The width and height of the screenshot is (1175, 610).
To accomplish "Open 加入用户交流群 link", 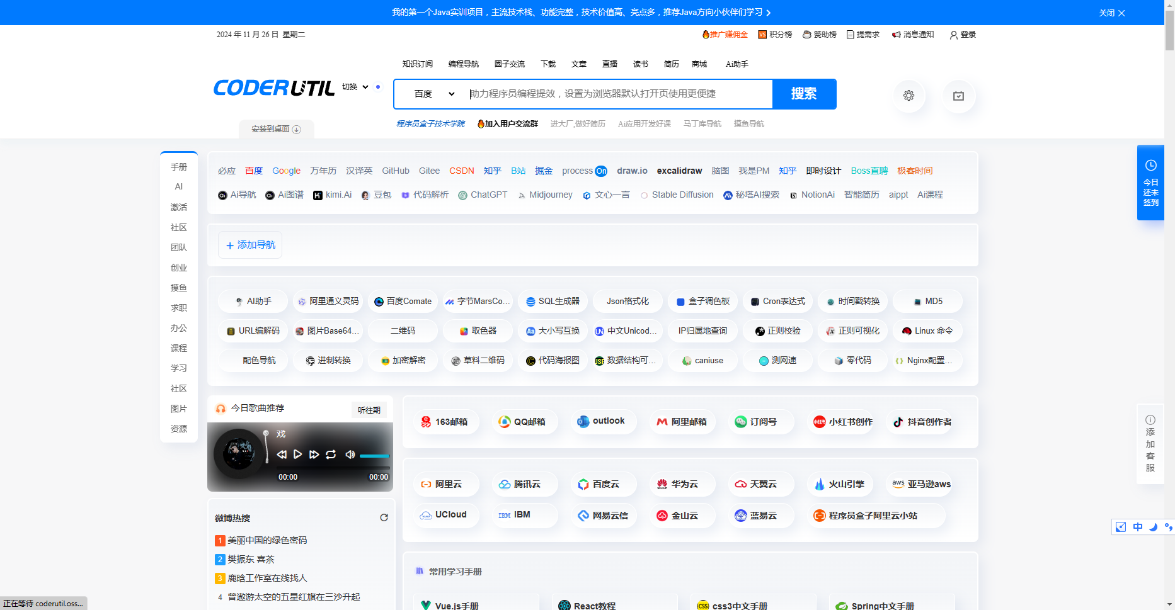I will coord(508,124).
